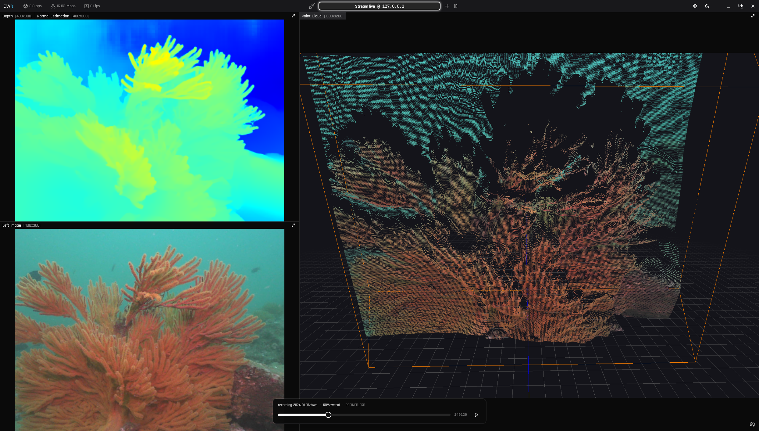Click the ROV.dwecal calibration label

(331, 405)
